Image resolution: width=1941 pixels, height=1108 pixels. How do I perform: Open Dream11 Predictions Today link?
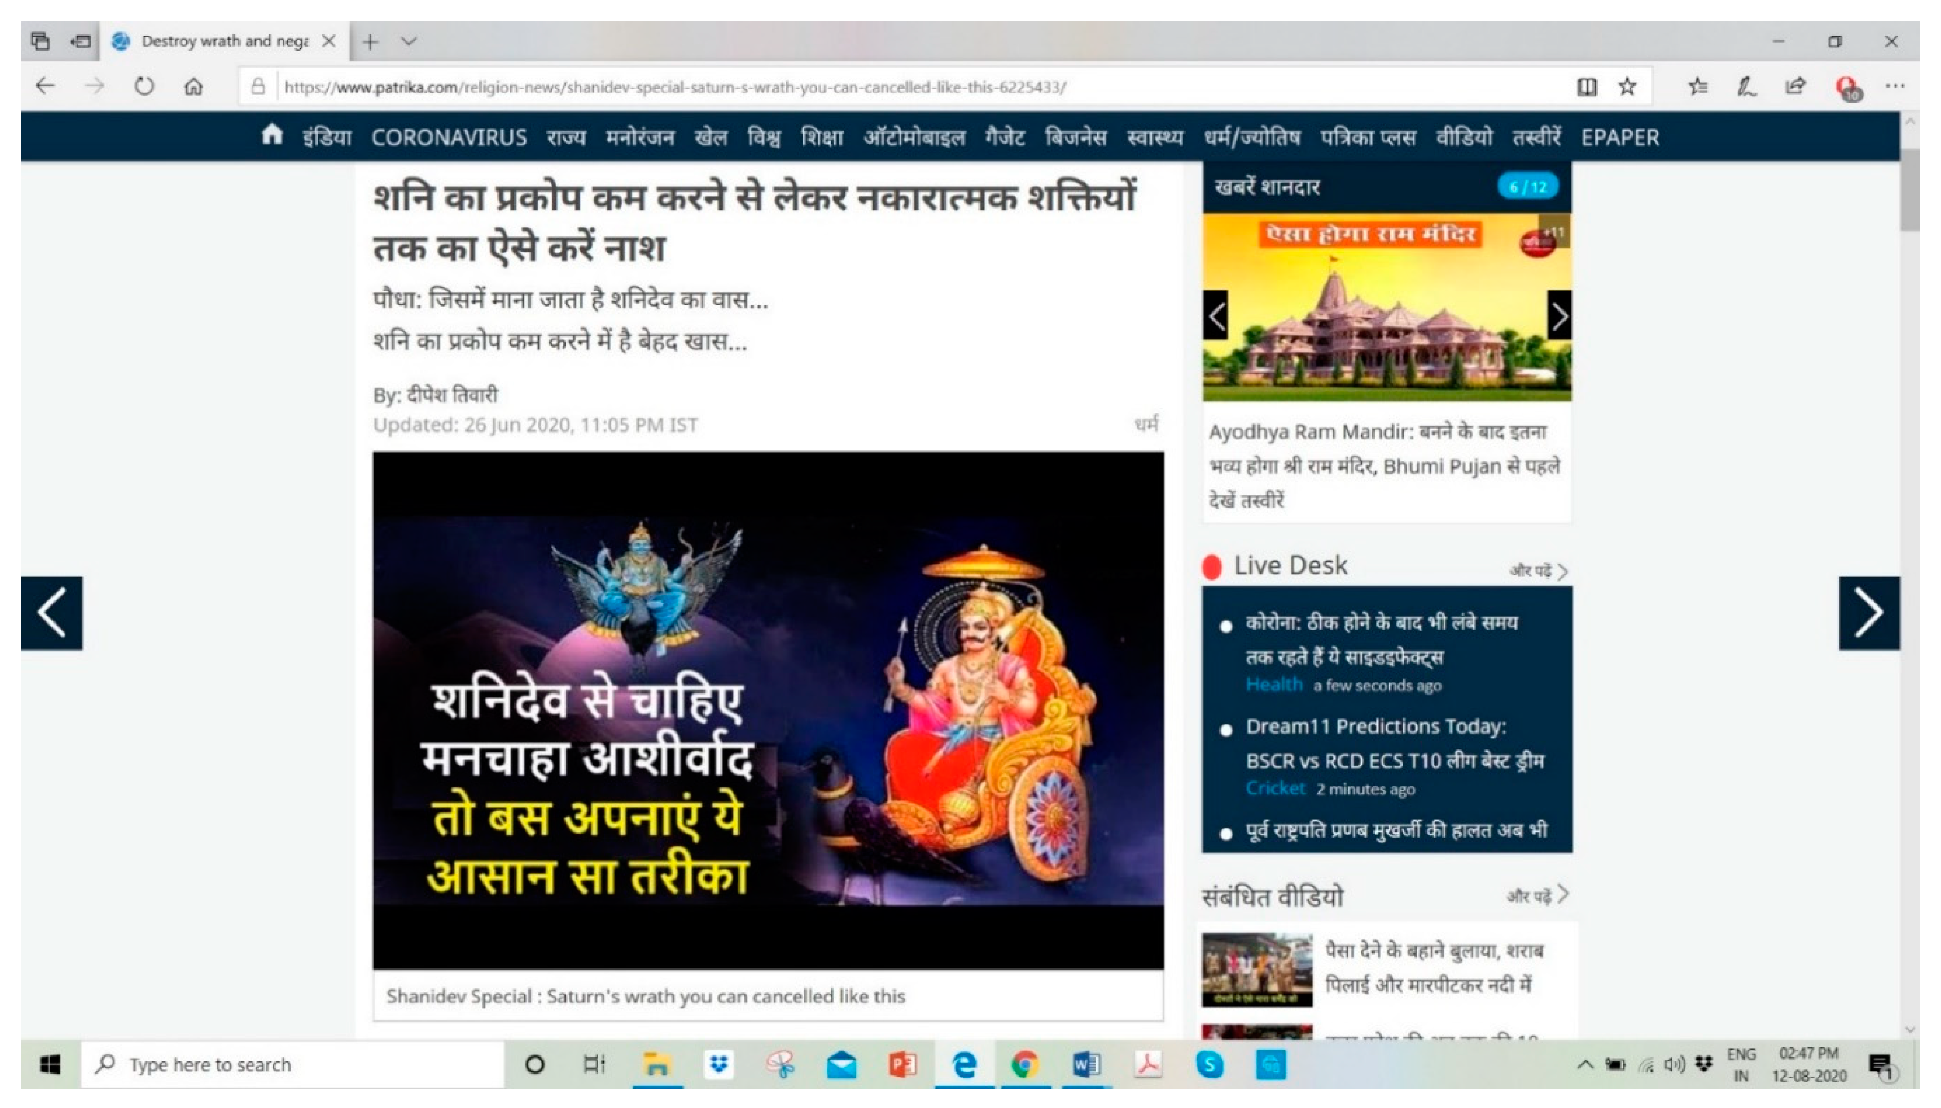point(1376,727)
